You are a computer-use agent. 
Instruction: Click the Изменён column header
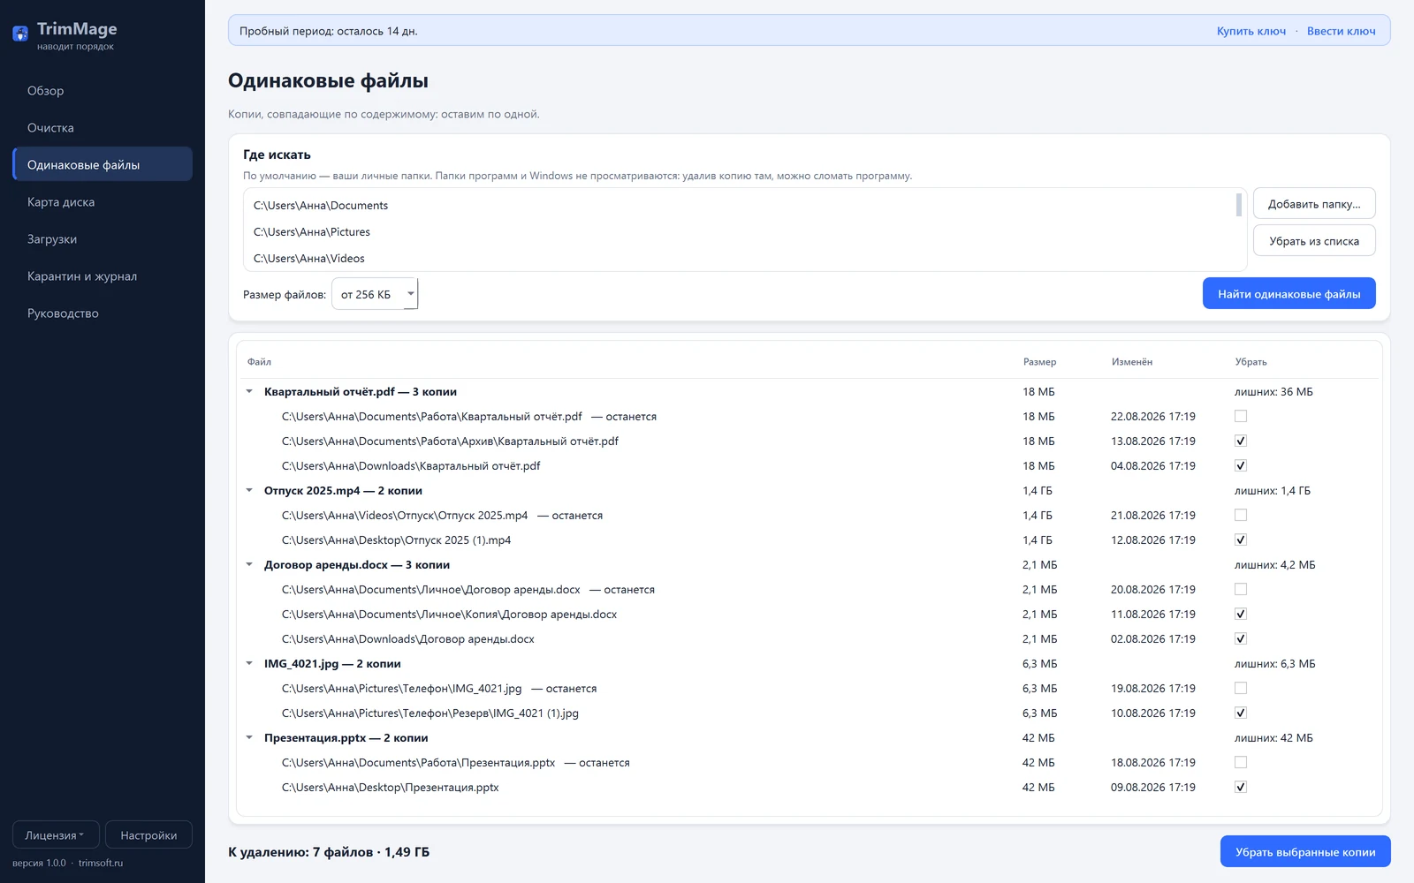tap(1132, 362)
